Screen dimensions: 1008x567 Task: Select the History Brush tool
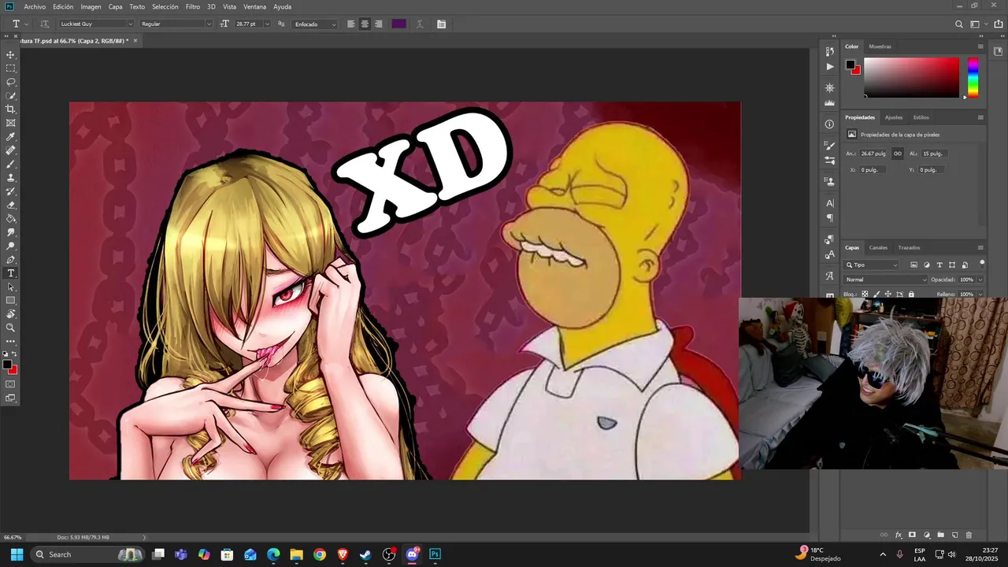pyautogui.click(x=11, y=191)
